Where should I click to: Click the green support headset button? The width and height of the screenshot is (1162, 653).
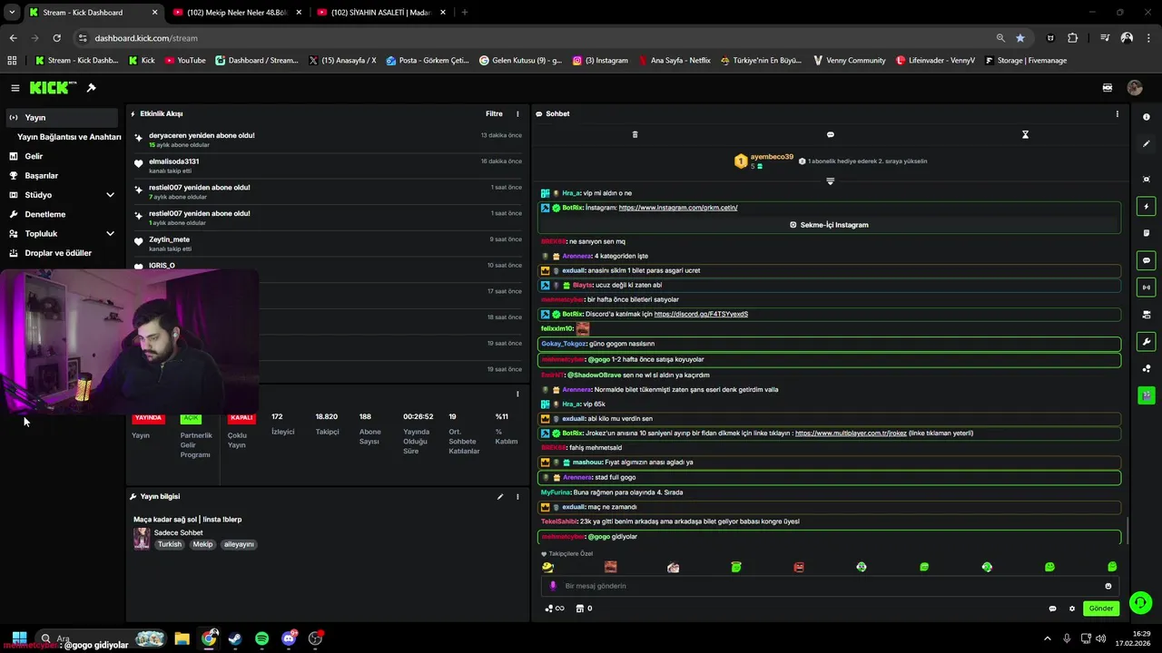tap(1141, 602)
